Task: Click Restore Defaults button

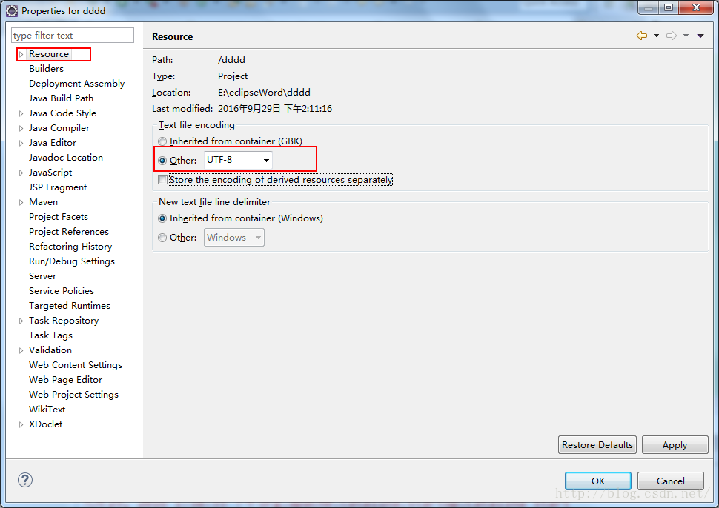Action: click(x=597, y=445)
